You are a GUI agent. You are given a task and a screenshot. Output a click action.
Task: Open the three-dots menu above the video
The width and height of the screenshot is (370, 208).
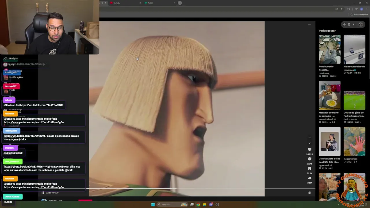(309, 25)
